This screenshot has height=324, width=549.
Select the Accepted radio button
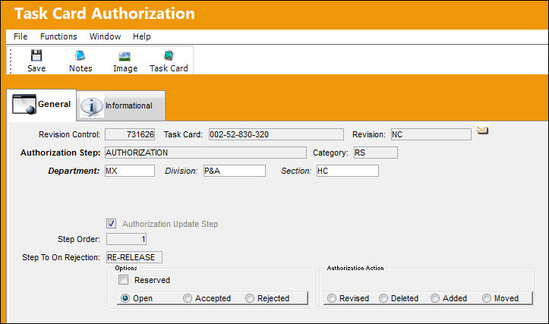(x=188, y=298)
